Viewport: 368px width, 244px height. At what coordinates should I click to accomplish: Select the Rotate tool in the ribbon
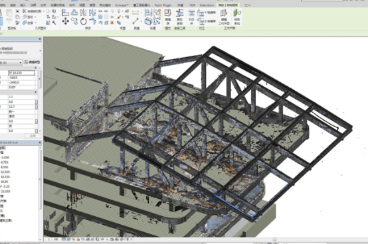click(x=84, y=21)
